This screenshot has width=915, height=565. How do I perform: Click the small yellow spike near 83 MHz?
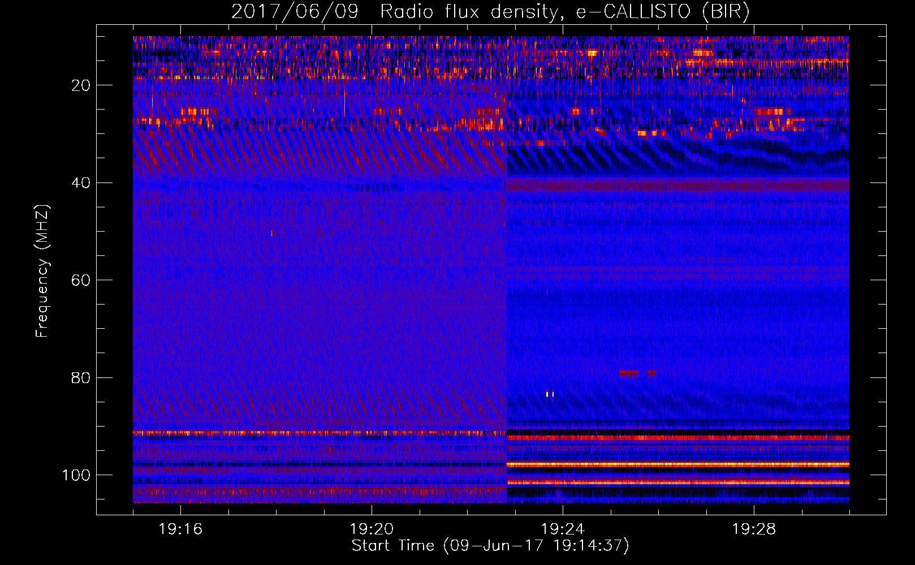coord(550,394)
